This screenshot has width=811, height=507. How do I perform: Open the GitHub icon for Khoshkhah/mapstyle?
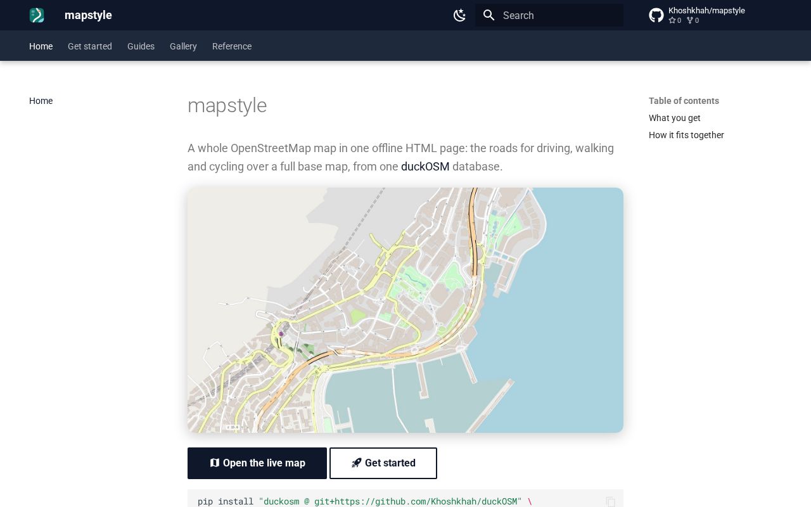point(656,15)
